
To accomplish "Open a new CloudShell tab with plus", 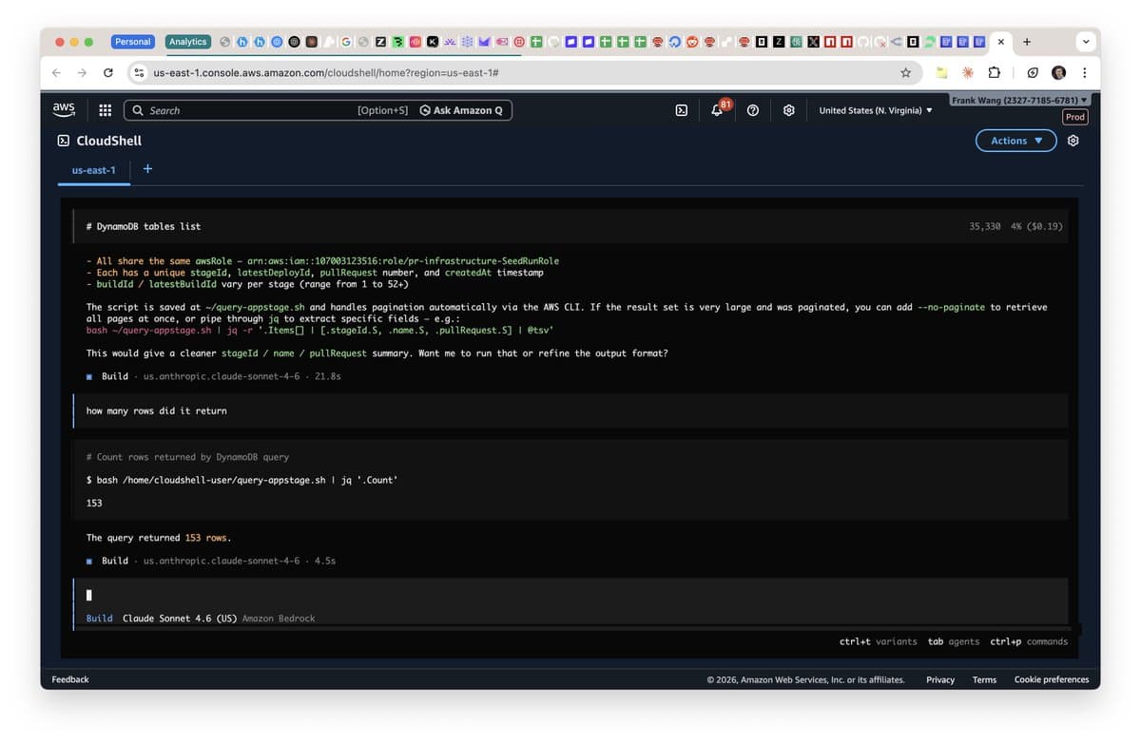I will click(147, 169).
